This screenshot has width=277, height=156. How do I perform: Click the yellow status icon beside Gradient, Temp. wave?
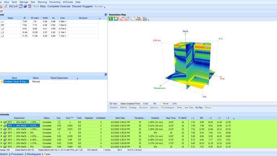click(x=2, y=82)
